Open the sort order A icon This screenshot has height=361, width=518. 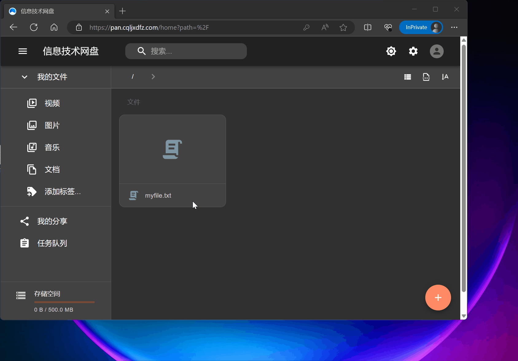445,77
